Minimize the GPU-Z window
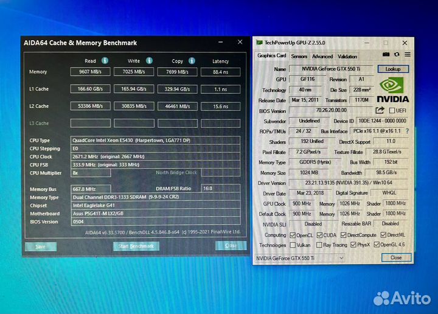Image resolution: width=438 pixels, height=314 pixels. (367, 43)
